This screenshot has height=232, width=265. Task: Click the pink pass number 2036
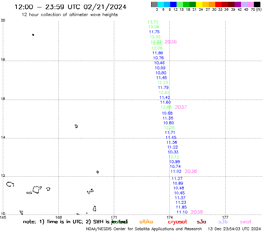(171, 42)
